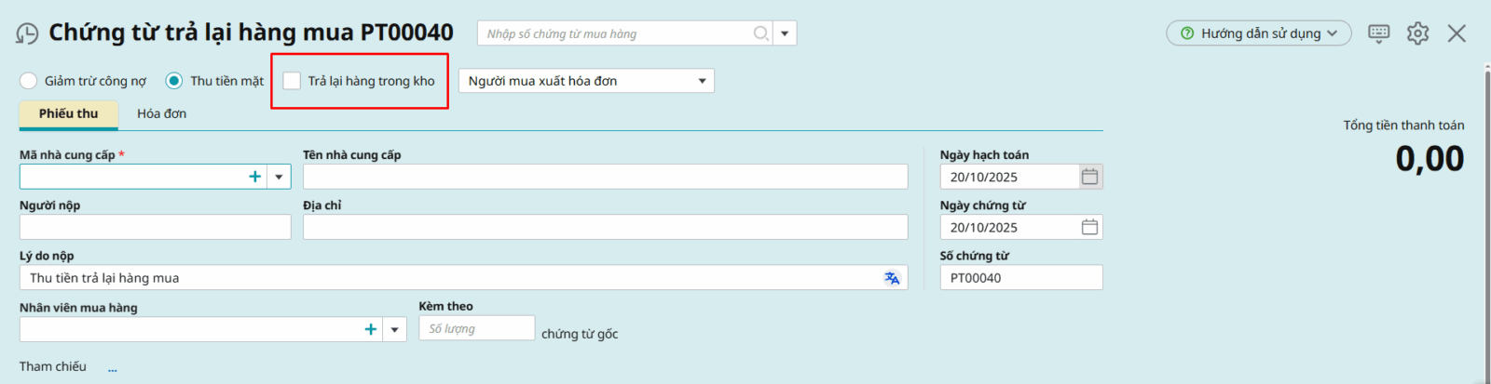Select the Thu tiền mặt radio button
Screen dimensions: 1491x384
[174, 81]
